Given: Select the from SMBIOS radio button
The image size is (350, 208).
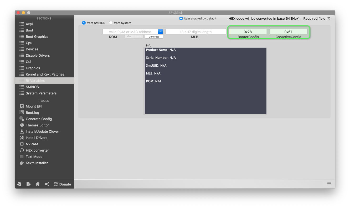Looking at the screenshot, I should tap(84, 23).
